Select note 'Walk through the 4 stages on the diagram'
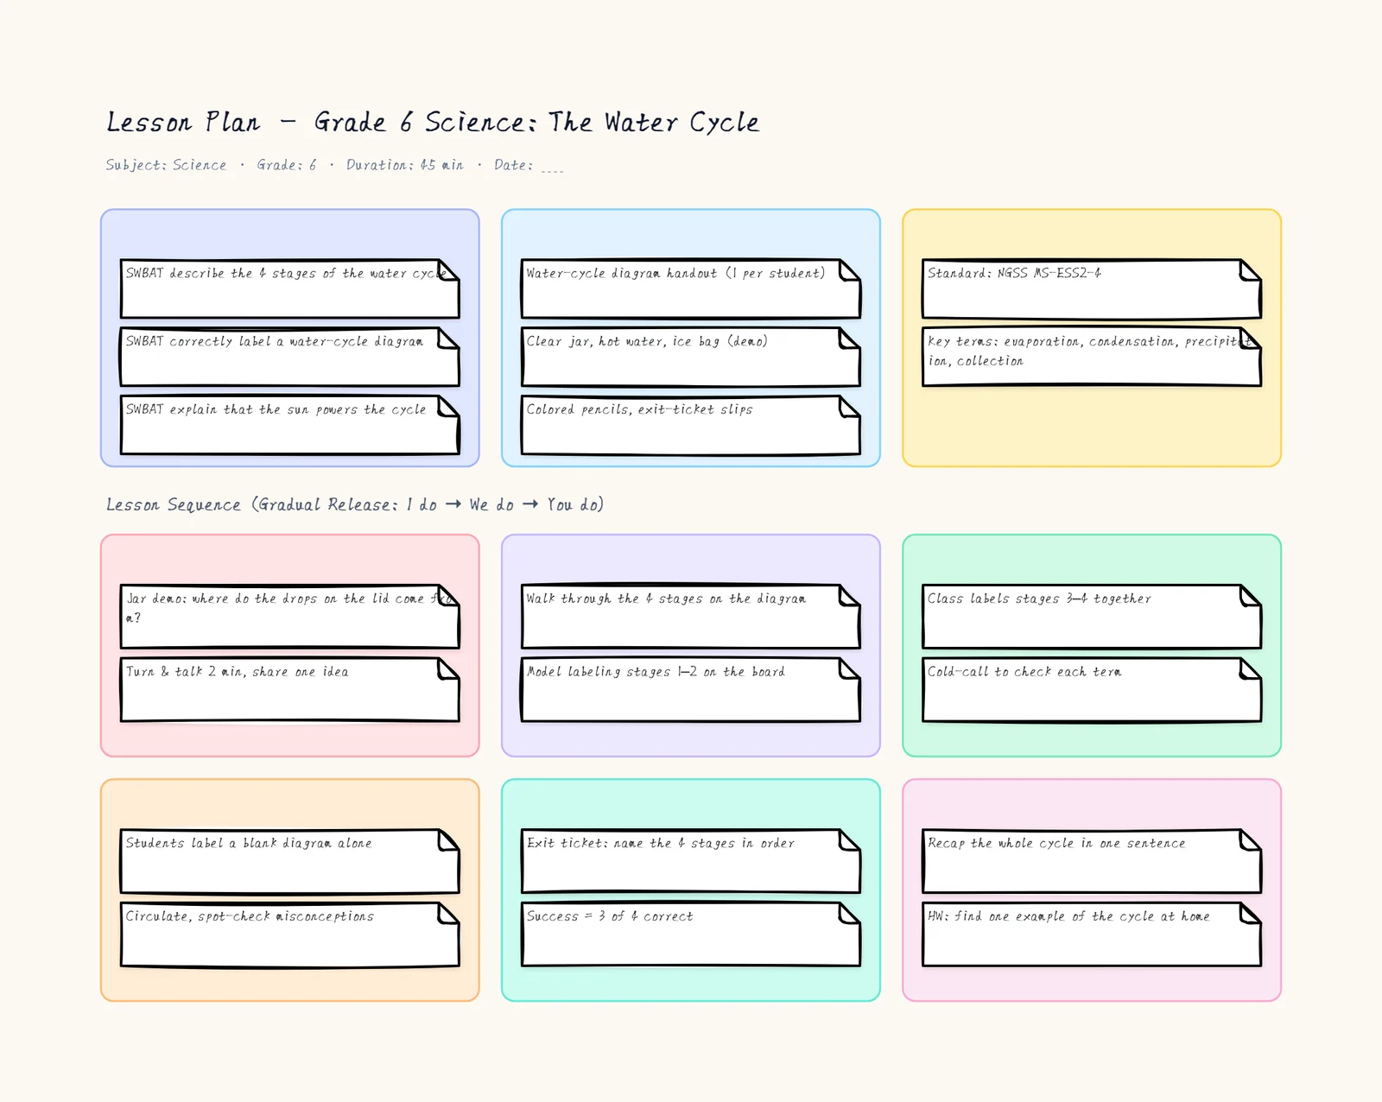1382x1102 pixels. tap(691, 617)
